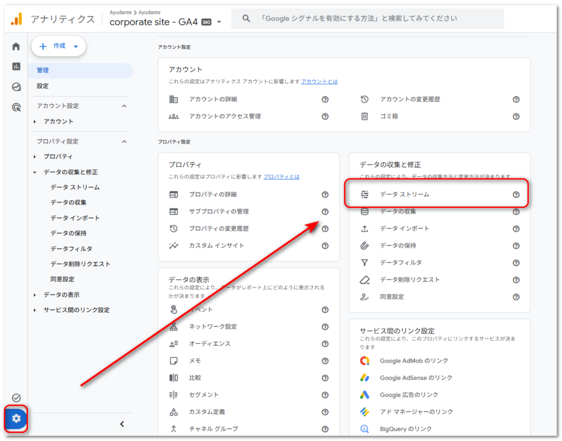The width and height of the screenshot is (562, 441).
Task: Click help icon for アカウントの変更履歴
Action: [x=516, y=99]
